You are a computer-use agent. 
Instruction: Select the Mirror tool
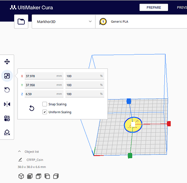coord(7,104)
